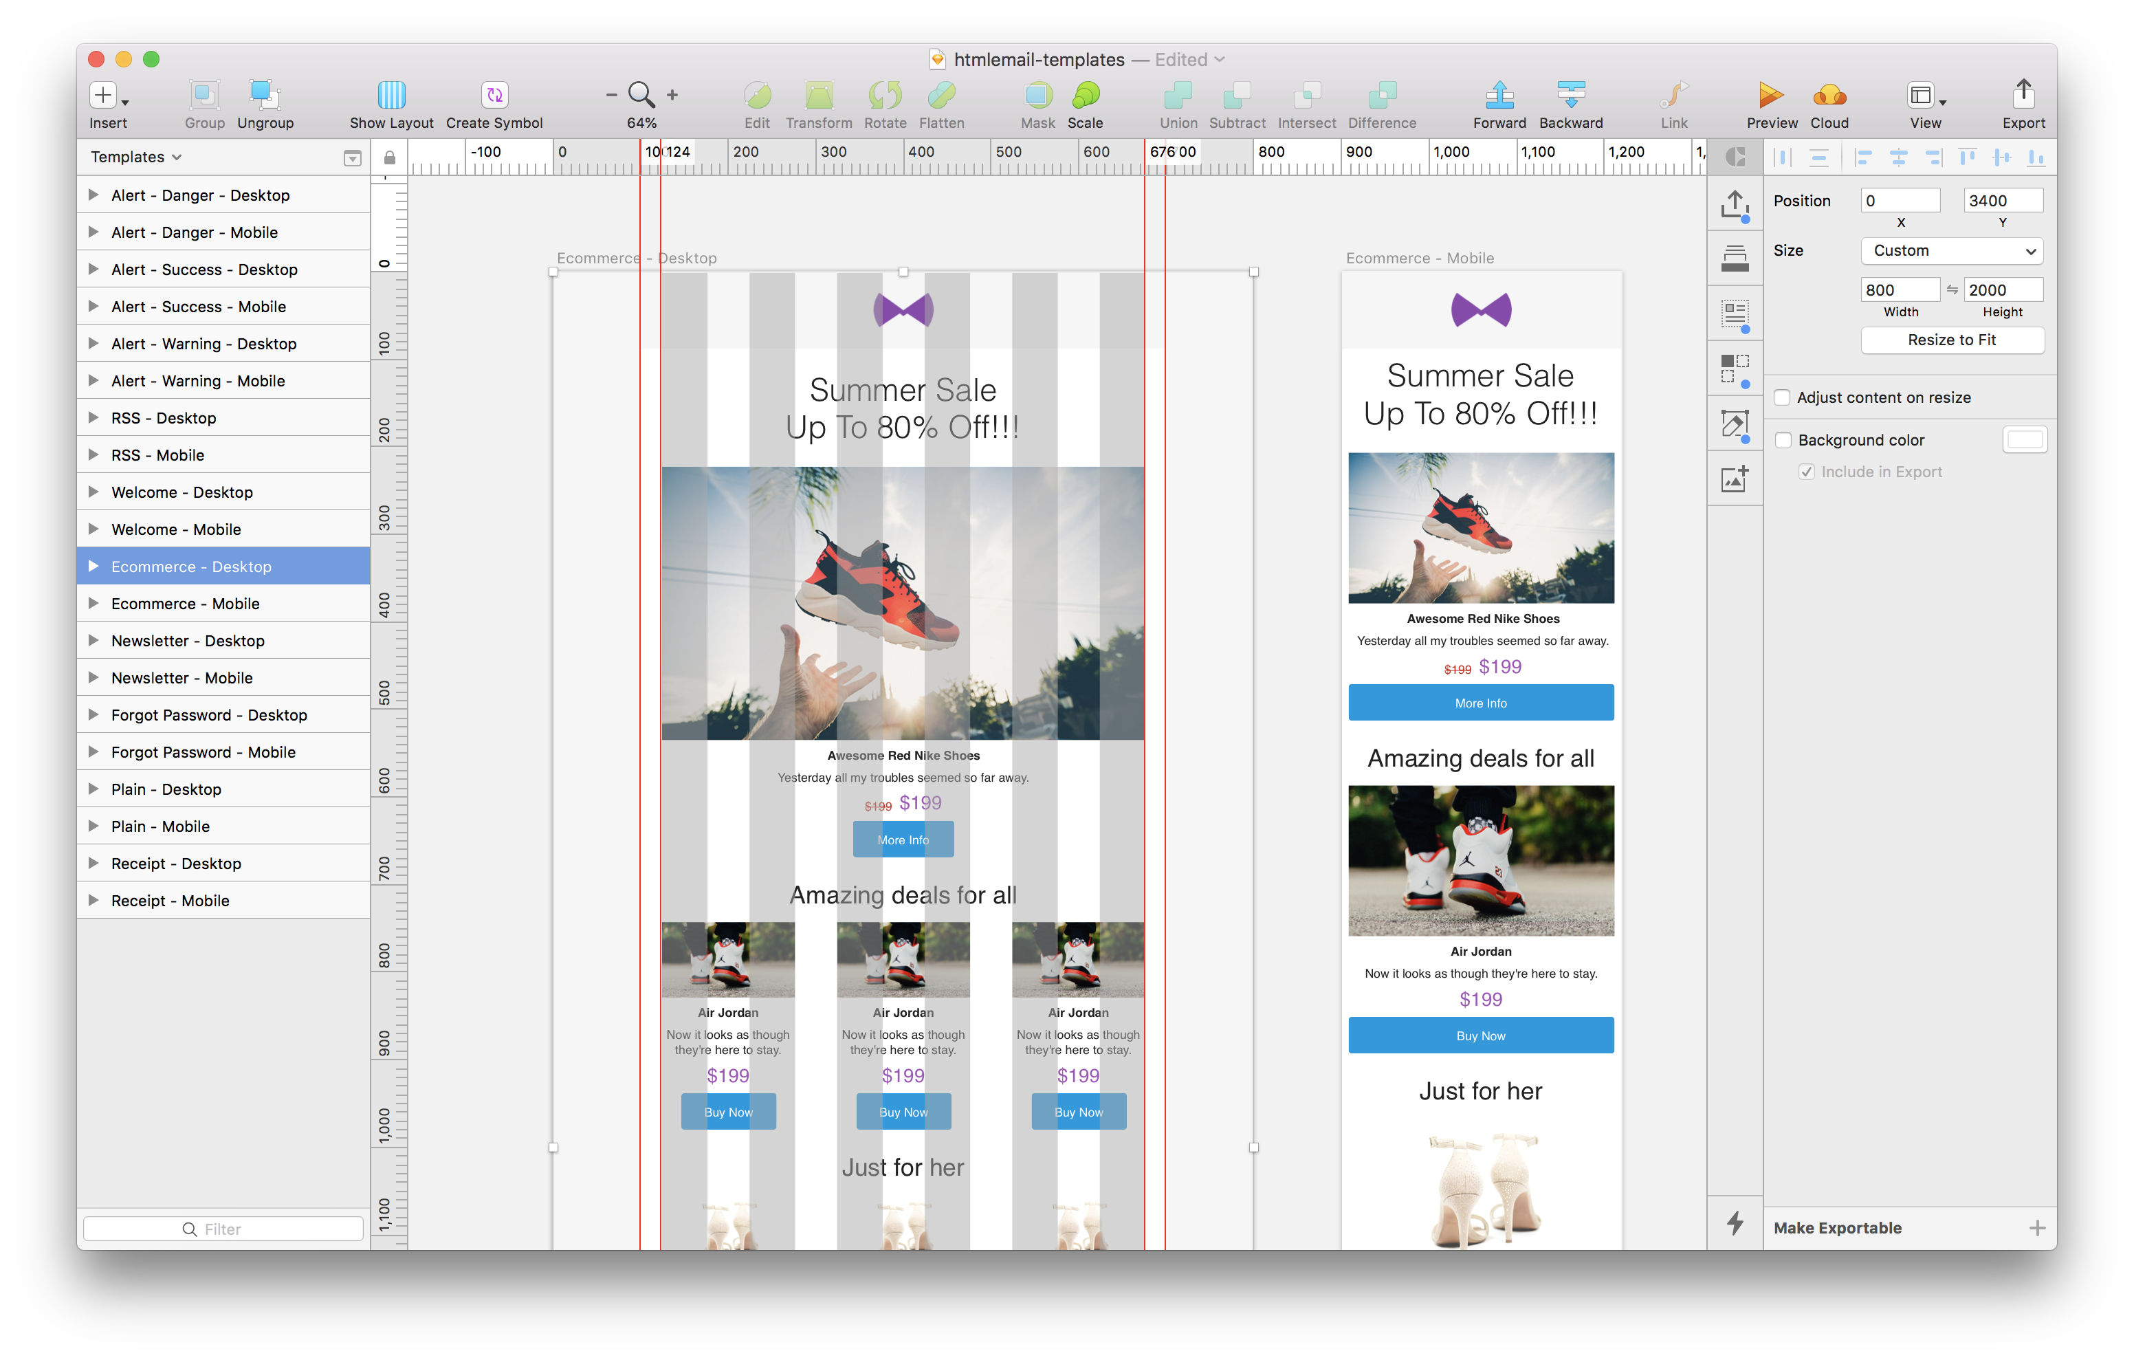Click the Create Symbol icon
Image resolution: width=2134 pixels, height=1360 pixels.
(x=494, y=95)
